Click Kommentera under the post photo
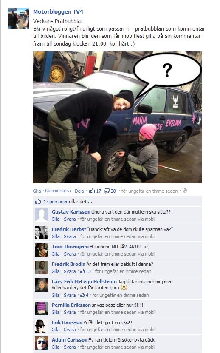220x353 pixels. point(58,191)
